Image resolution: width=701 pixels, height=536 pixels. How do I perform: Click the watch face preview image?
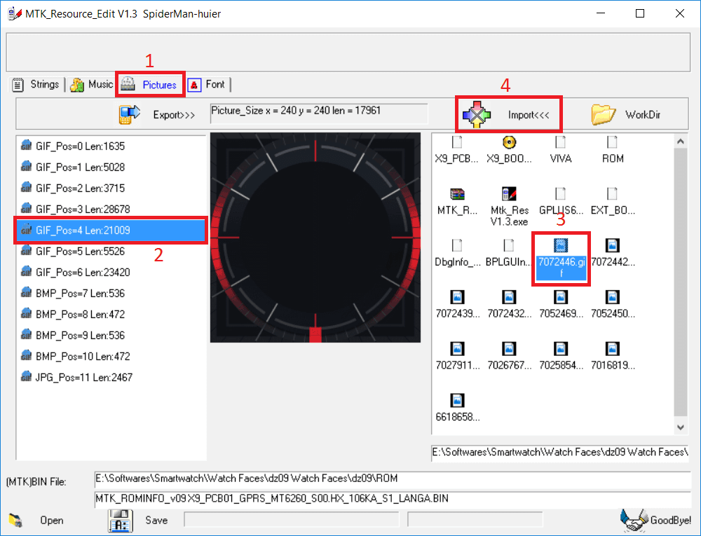click(315, 238)
